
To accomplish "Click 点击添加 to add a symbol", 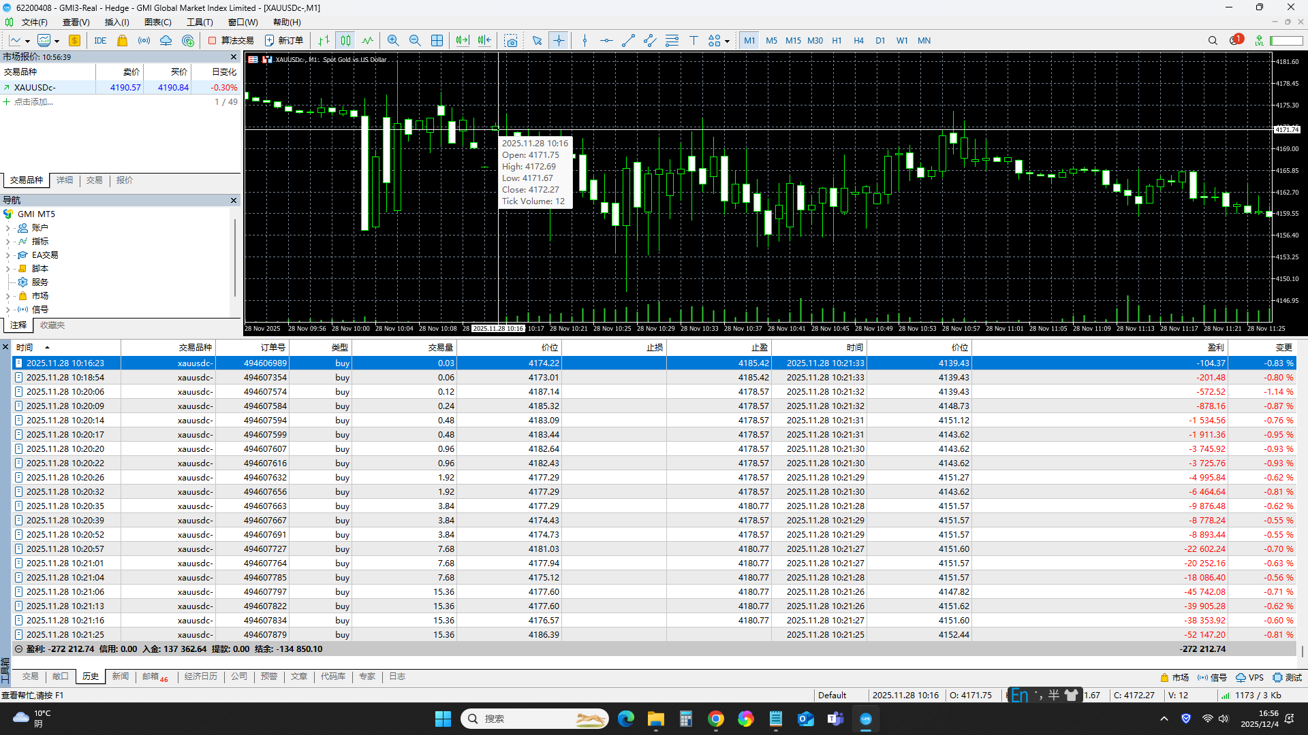I will click(x=33, y=102).
